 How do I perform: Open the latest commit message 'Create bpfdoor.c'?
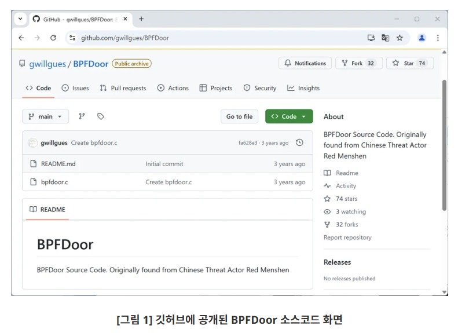(x=94, y=143)
